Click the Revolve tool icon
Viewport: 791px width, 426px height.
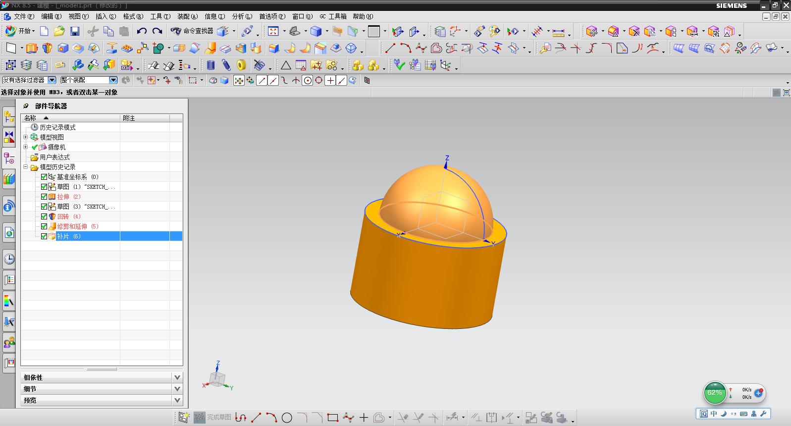tap(47, 48)
